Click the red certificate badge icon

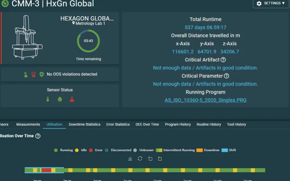point(33,75)
